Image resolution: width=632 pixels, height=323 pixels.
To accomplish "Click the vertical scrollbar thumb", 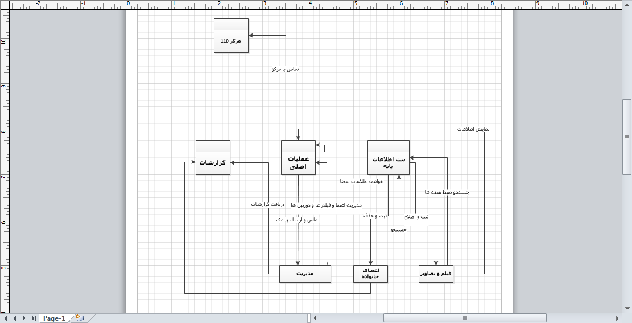I will point(627,137).
